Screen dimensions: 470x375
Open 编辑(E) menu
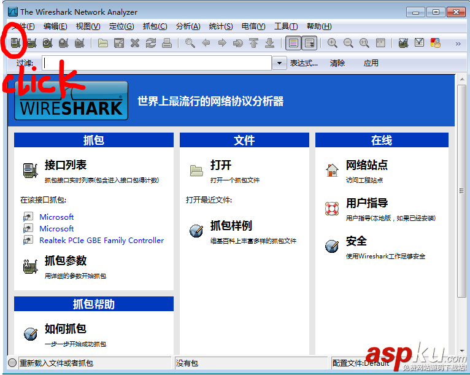click(x=55, y=26)
